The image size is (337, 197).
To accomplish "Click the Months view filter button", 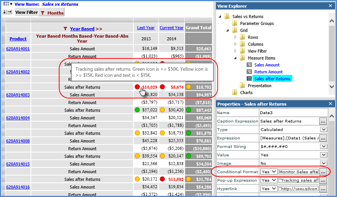I will pos(52,13).
